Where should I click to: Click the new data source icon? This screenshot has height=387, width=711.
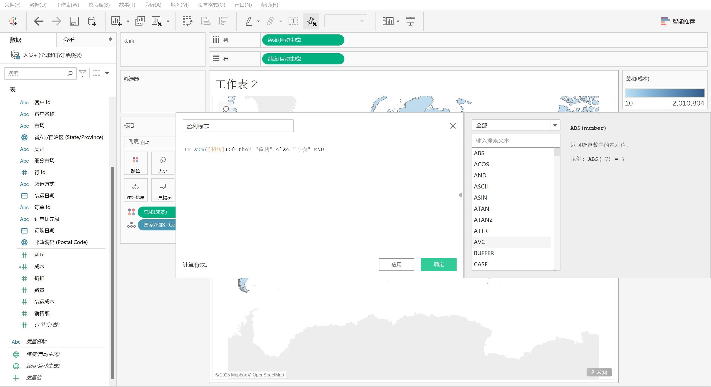92,21
